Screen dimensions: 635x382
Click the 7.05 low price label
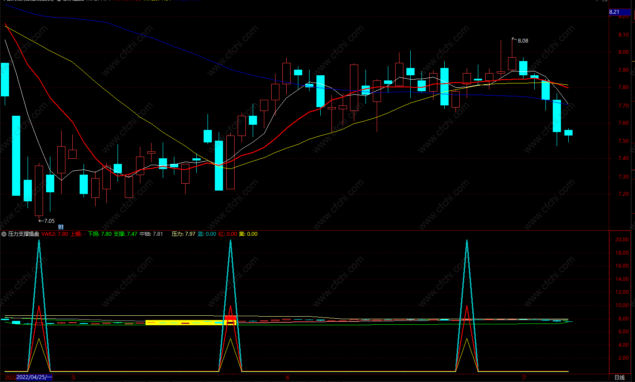pyautogui.click(x=50, y=221)
